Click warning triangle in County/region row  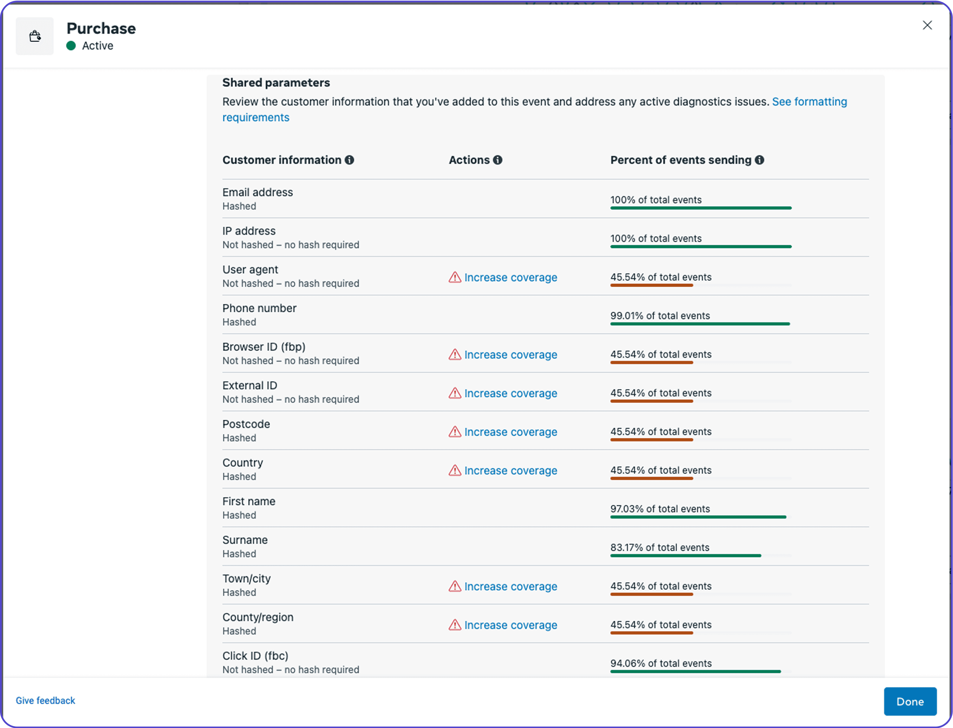pos(455,625)
